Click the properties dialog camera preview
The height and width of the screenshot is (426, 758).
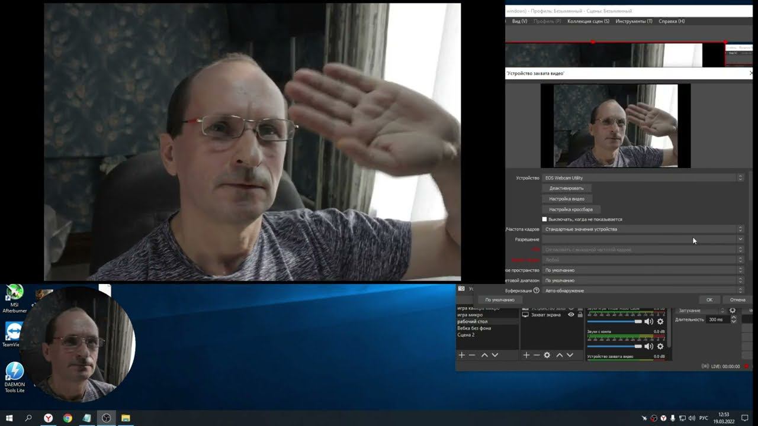(615, 125)
